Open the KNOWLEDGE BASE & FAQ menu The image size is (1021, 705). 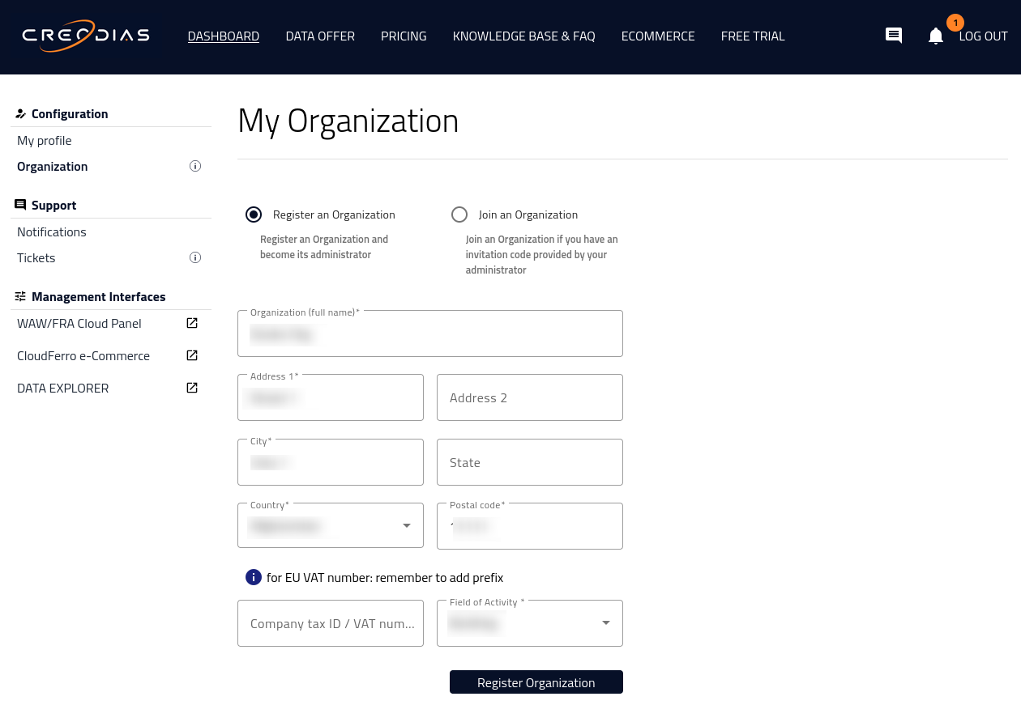point(523,36)
